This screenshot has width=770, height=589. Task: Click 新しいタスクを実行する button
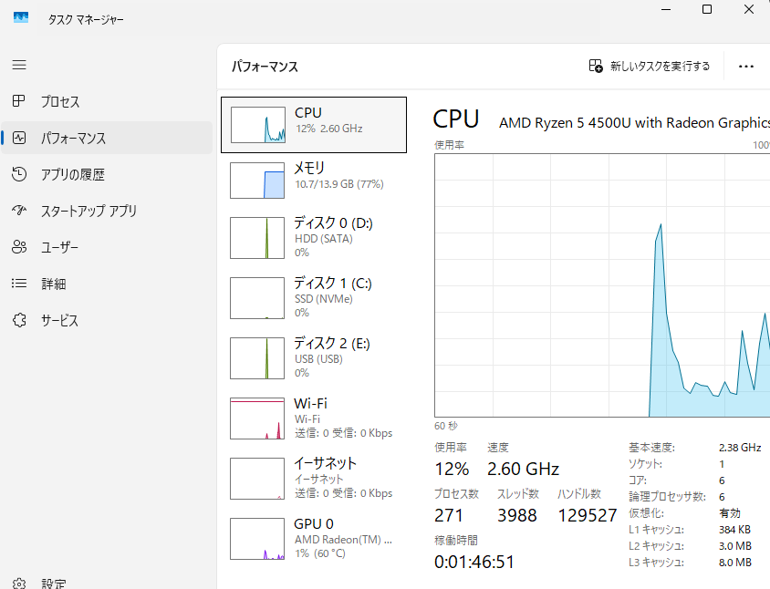pos(650,67)
